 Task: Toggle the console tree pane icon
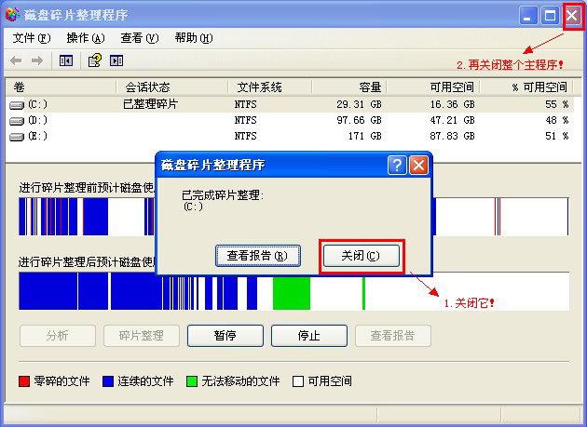[66, 60]
